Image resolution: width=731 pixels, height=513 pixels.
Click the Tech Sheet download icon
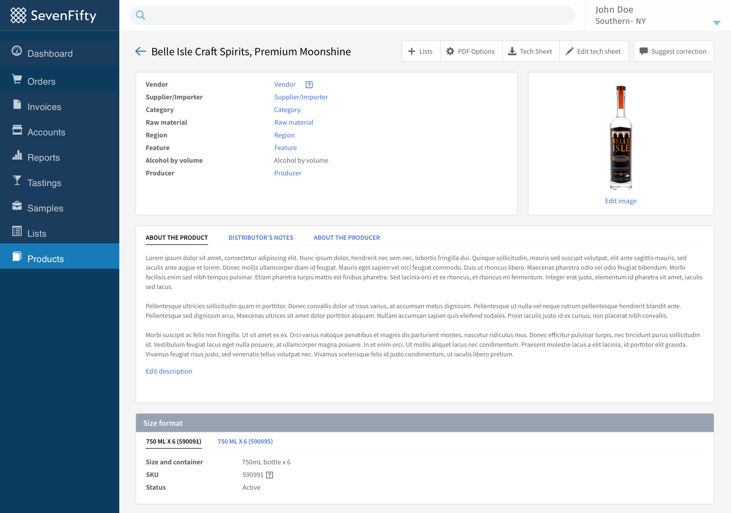512,51
